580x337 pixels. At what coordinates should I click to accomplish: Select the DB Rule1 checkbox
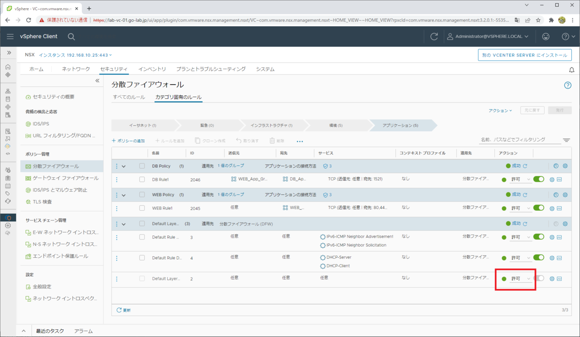(142, 179)
